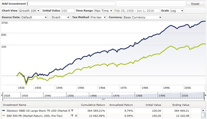
Task: Open the Base Currency dropdown
Action: (x=142, y=17)
